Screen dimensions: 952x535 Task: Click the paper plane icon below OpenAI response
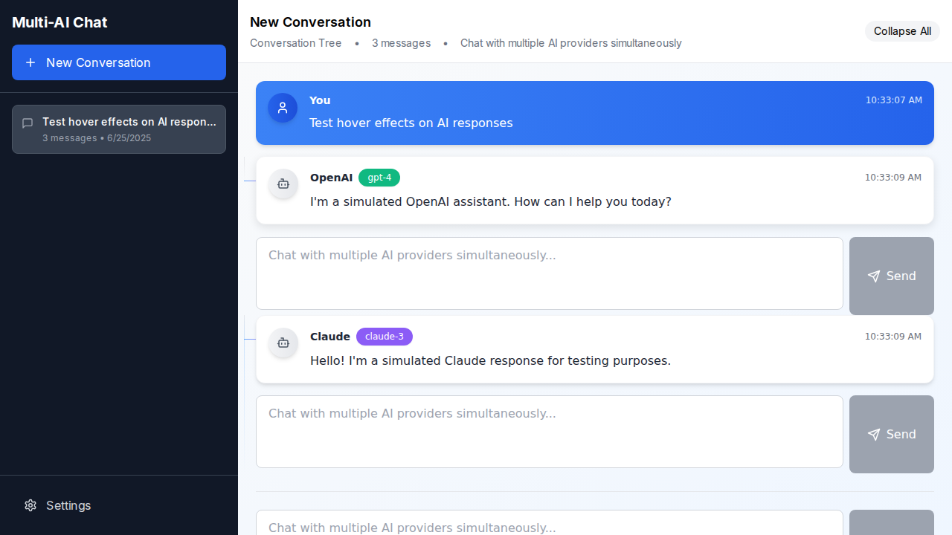click(874, 276)
